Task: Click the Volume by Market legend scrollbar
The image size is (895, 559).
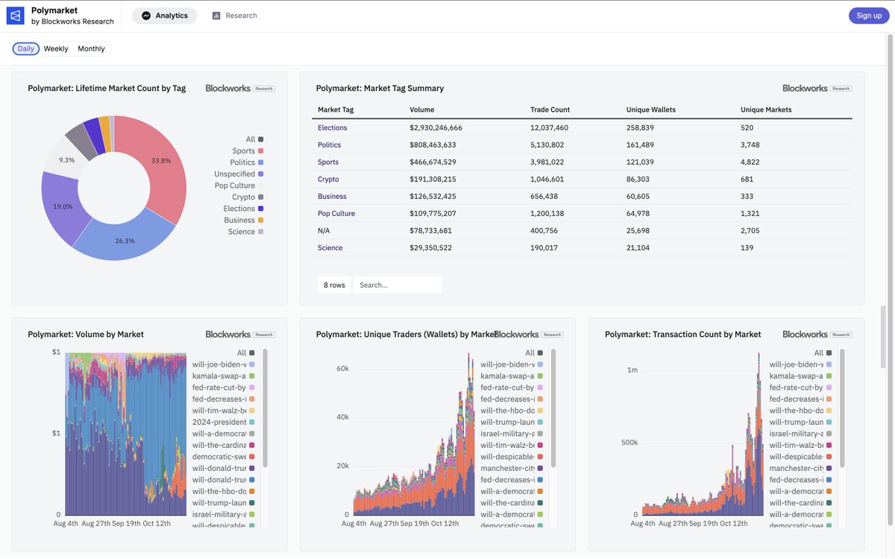Action: point(264,408)
